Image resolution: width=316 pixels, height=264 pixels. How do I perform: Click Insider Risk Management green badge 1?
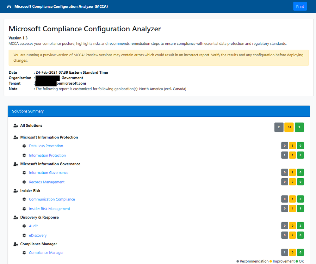300,208
